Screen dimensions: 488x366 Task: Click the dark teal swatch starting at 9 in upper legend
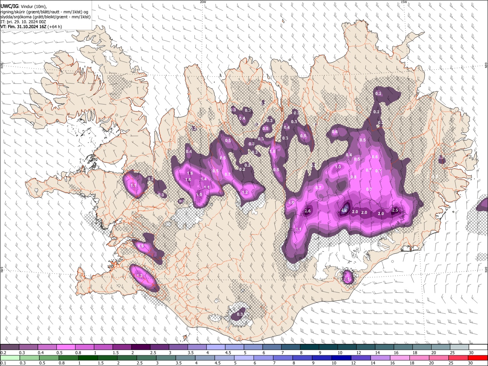[328, 347]
